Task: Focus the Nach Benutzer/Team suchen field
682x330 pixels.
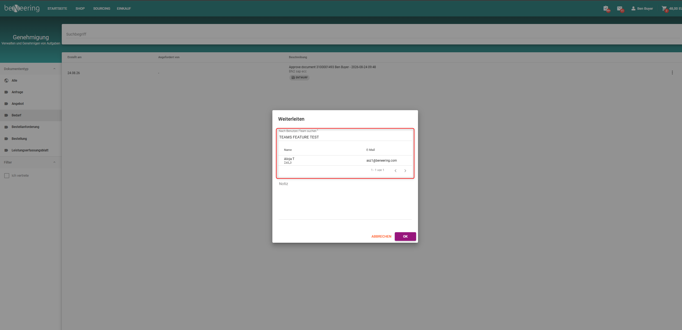Action: [x=345, y=137]
